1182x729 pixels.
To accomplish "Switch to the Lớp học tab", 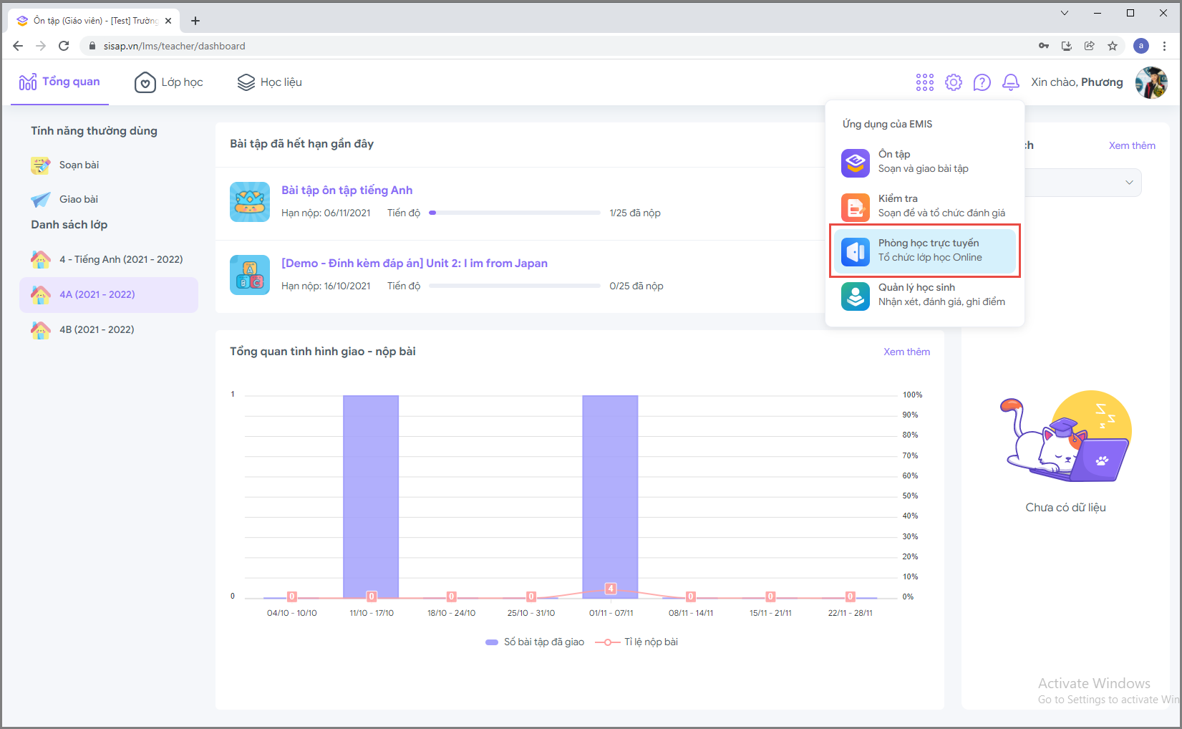I will pos(169,82).
